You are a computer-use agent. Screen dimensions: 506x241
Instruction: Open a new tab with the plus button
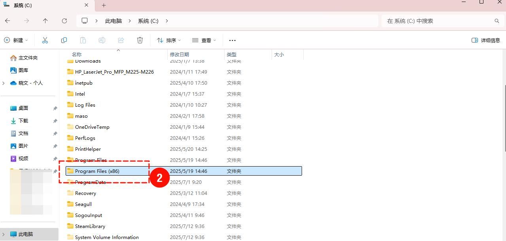point(103,6)
